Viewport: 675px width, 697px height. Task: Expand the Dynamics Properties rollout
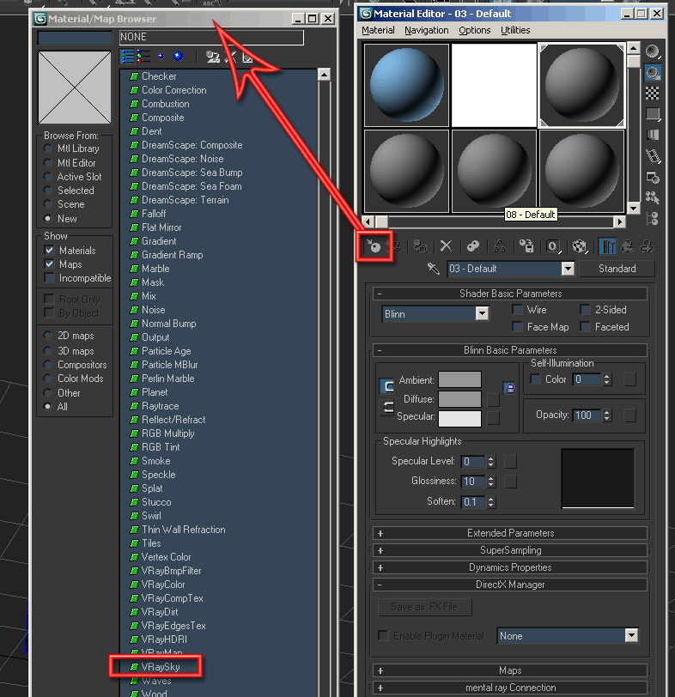click(x=510, y=567)
